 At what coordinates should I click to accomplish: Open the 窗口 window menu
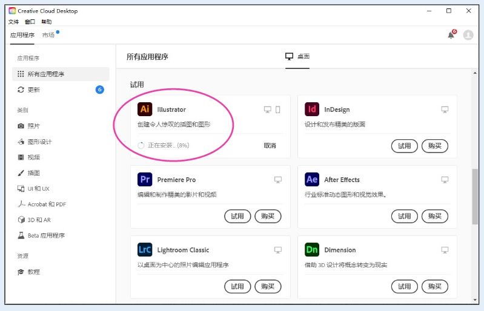tap(30, 22)
